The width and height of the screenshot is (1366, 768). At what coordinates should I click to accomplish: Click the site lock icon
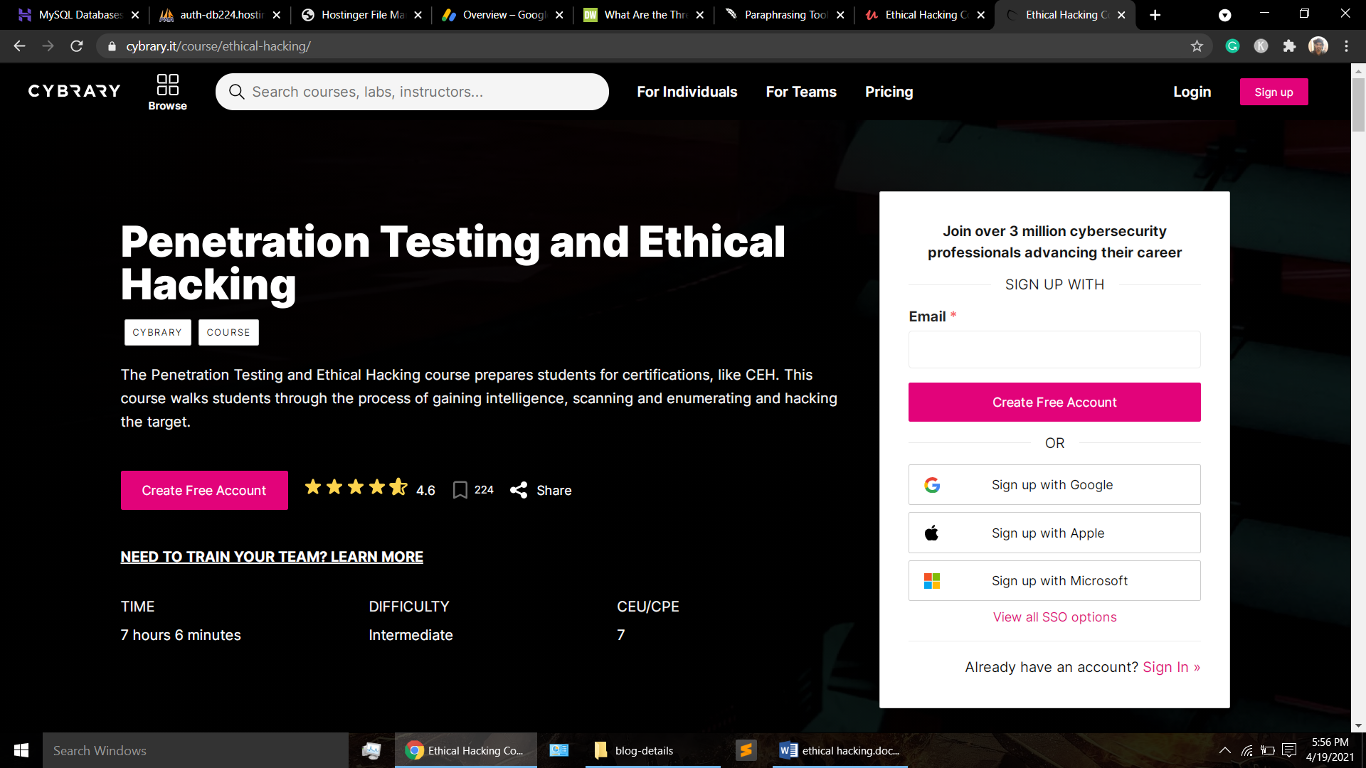coord(112,46)
